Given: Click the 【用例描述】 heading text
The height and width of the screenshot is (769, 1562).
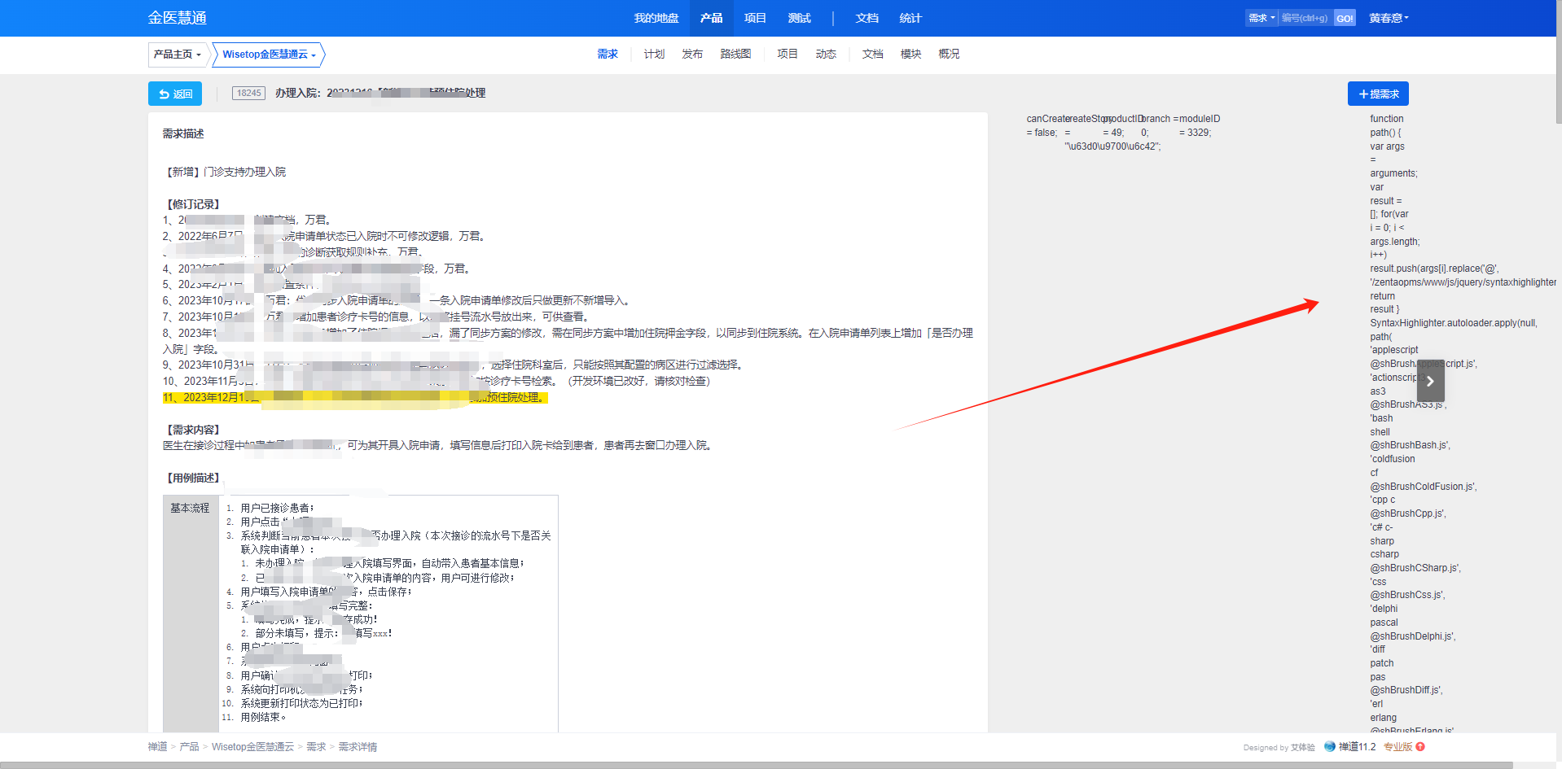Looking at the screenshot, I should click(193, 478).
